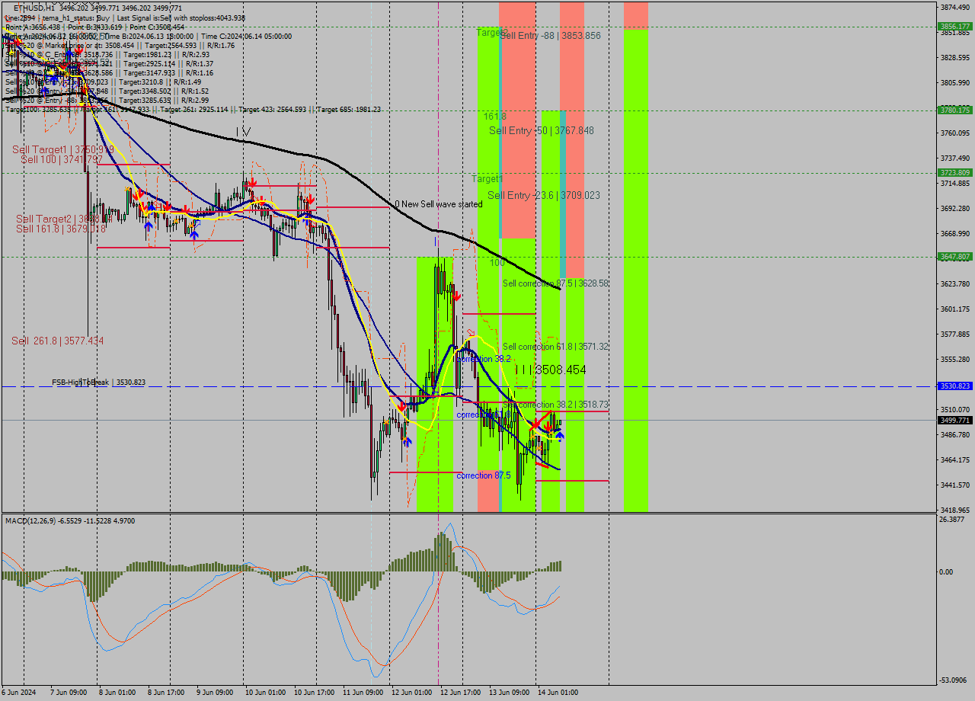
Task: Click the red sell arrow near the June 12 peak
Action: (x=457, y=297)
